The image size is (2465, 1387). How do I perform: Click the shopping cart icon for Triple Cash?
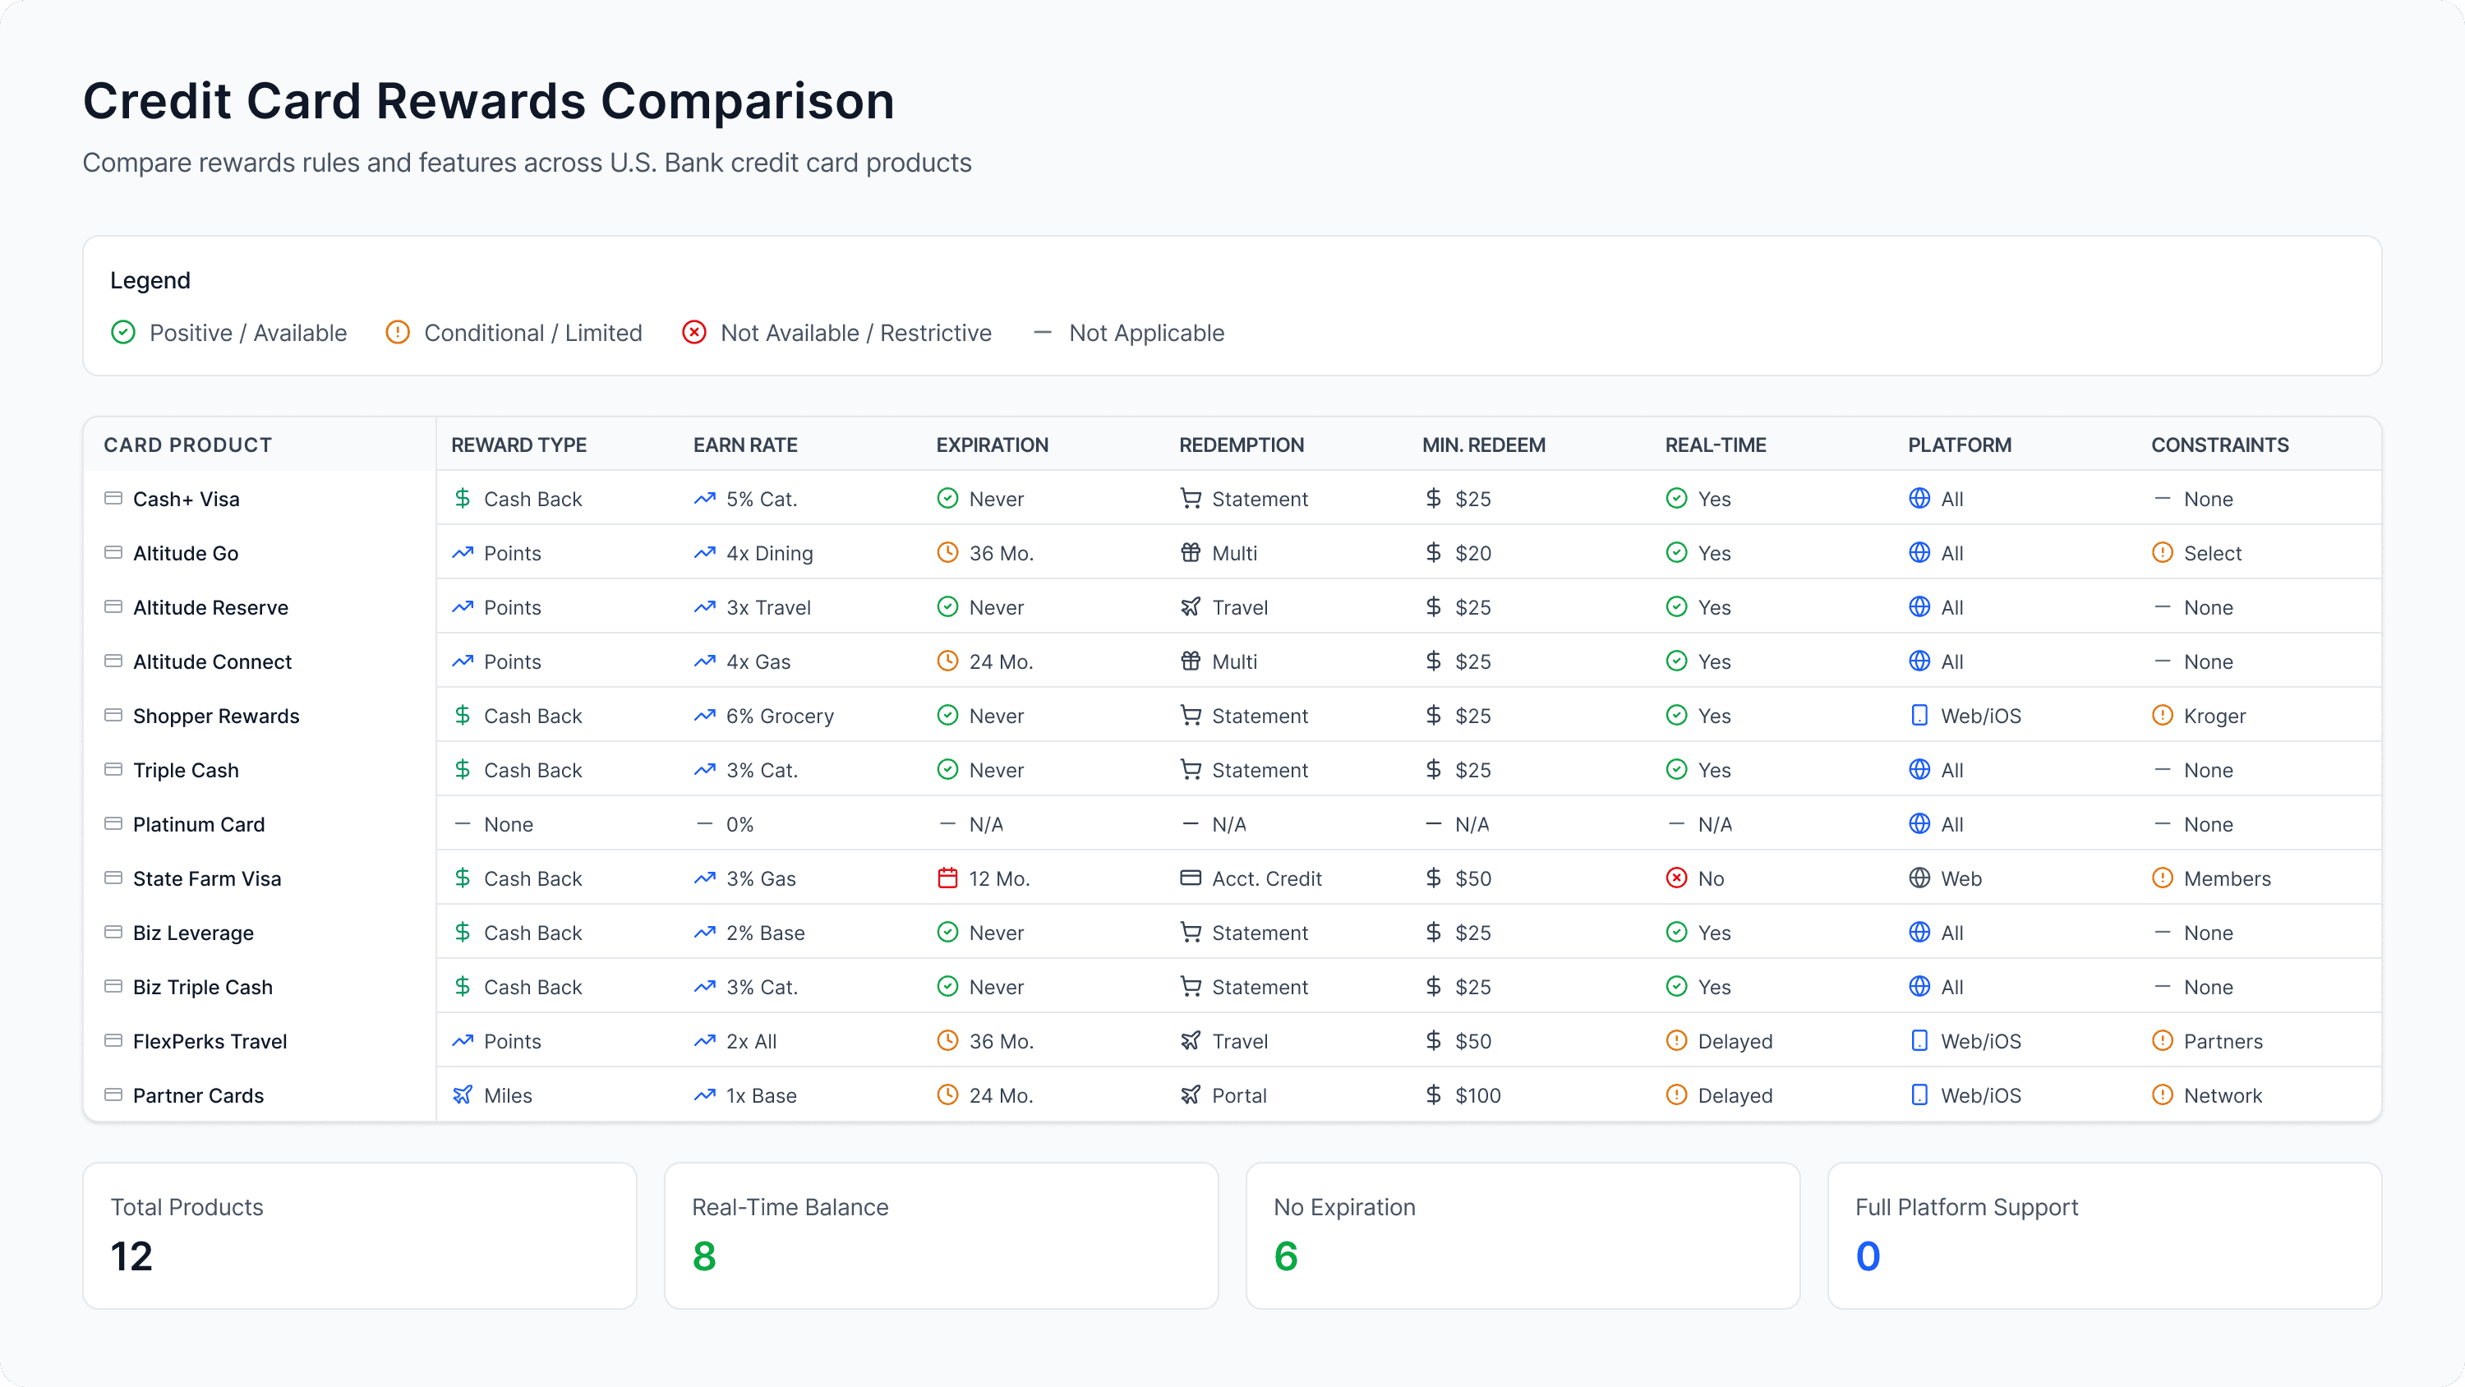pos(1191,770)
